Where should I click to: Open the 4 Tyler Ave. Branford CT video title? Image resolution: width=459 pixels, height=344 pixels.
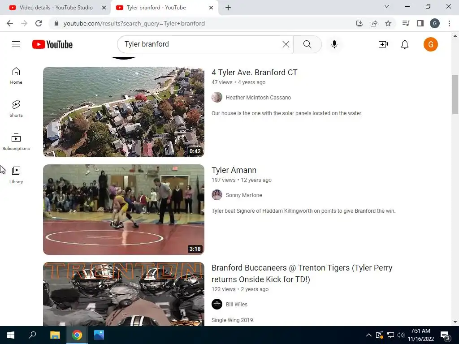click(255, 72)
